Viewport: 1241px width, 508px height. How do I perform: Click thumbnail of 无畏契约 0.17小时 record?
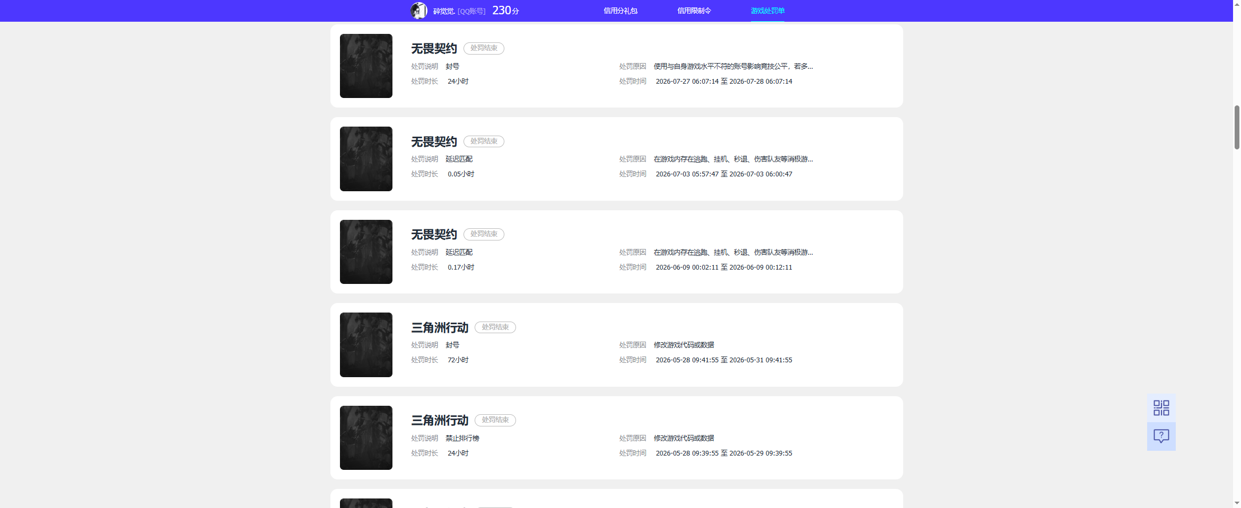pyautogui.click(x=366, y=252)
